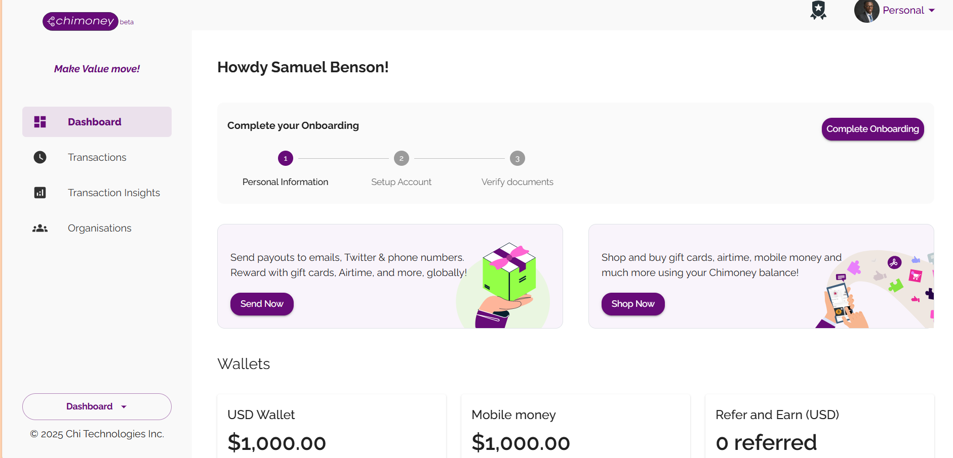953x458 pixels.
Task: Open the rewards badge icon
Action: tap(818, 10)
